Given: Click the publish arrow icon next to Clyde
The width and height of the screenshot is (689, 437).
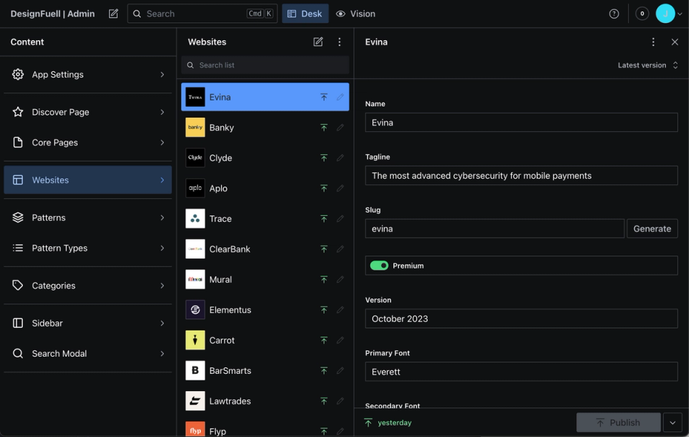Looking at the screenshot, I should (x=324, y=158).
